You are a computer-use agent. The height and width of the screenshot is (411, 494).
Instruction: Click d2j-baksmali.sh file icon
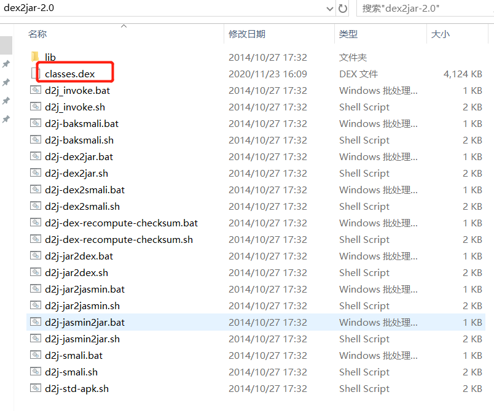point(35,140)
